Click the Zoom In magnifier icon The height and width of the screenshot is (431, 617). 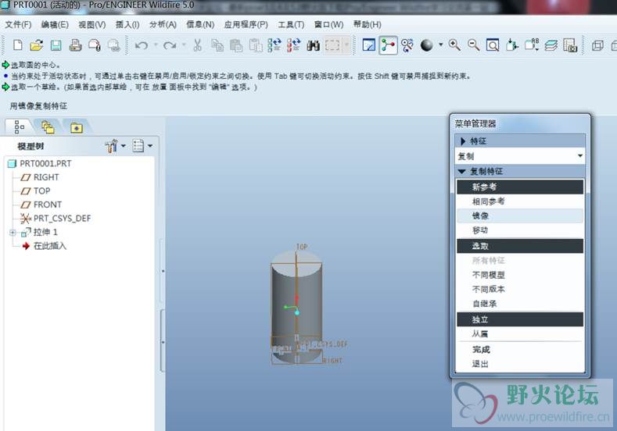tap(454, 45)
